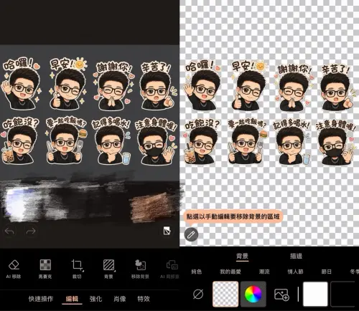Image resolution: width=359 pixels, height=311 pixels.
Task: Go to the 特效 effects tab
Action: tap(144, 299)
